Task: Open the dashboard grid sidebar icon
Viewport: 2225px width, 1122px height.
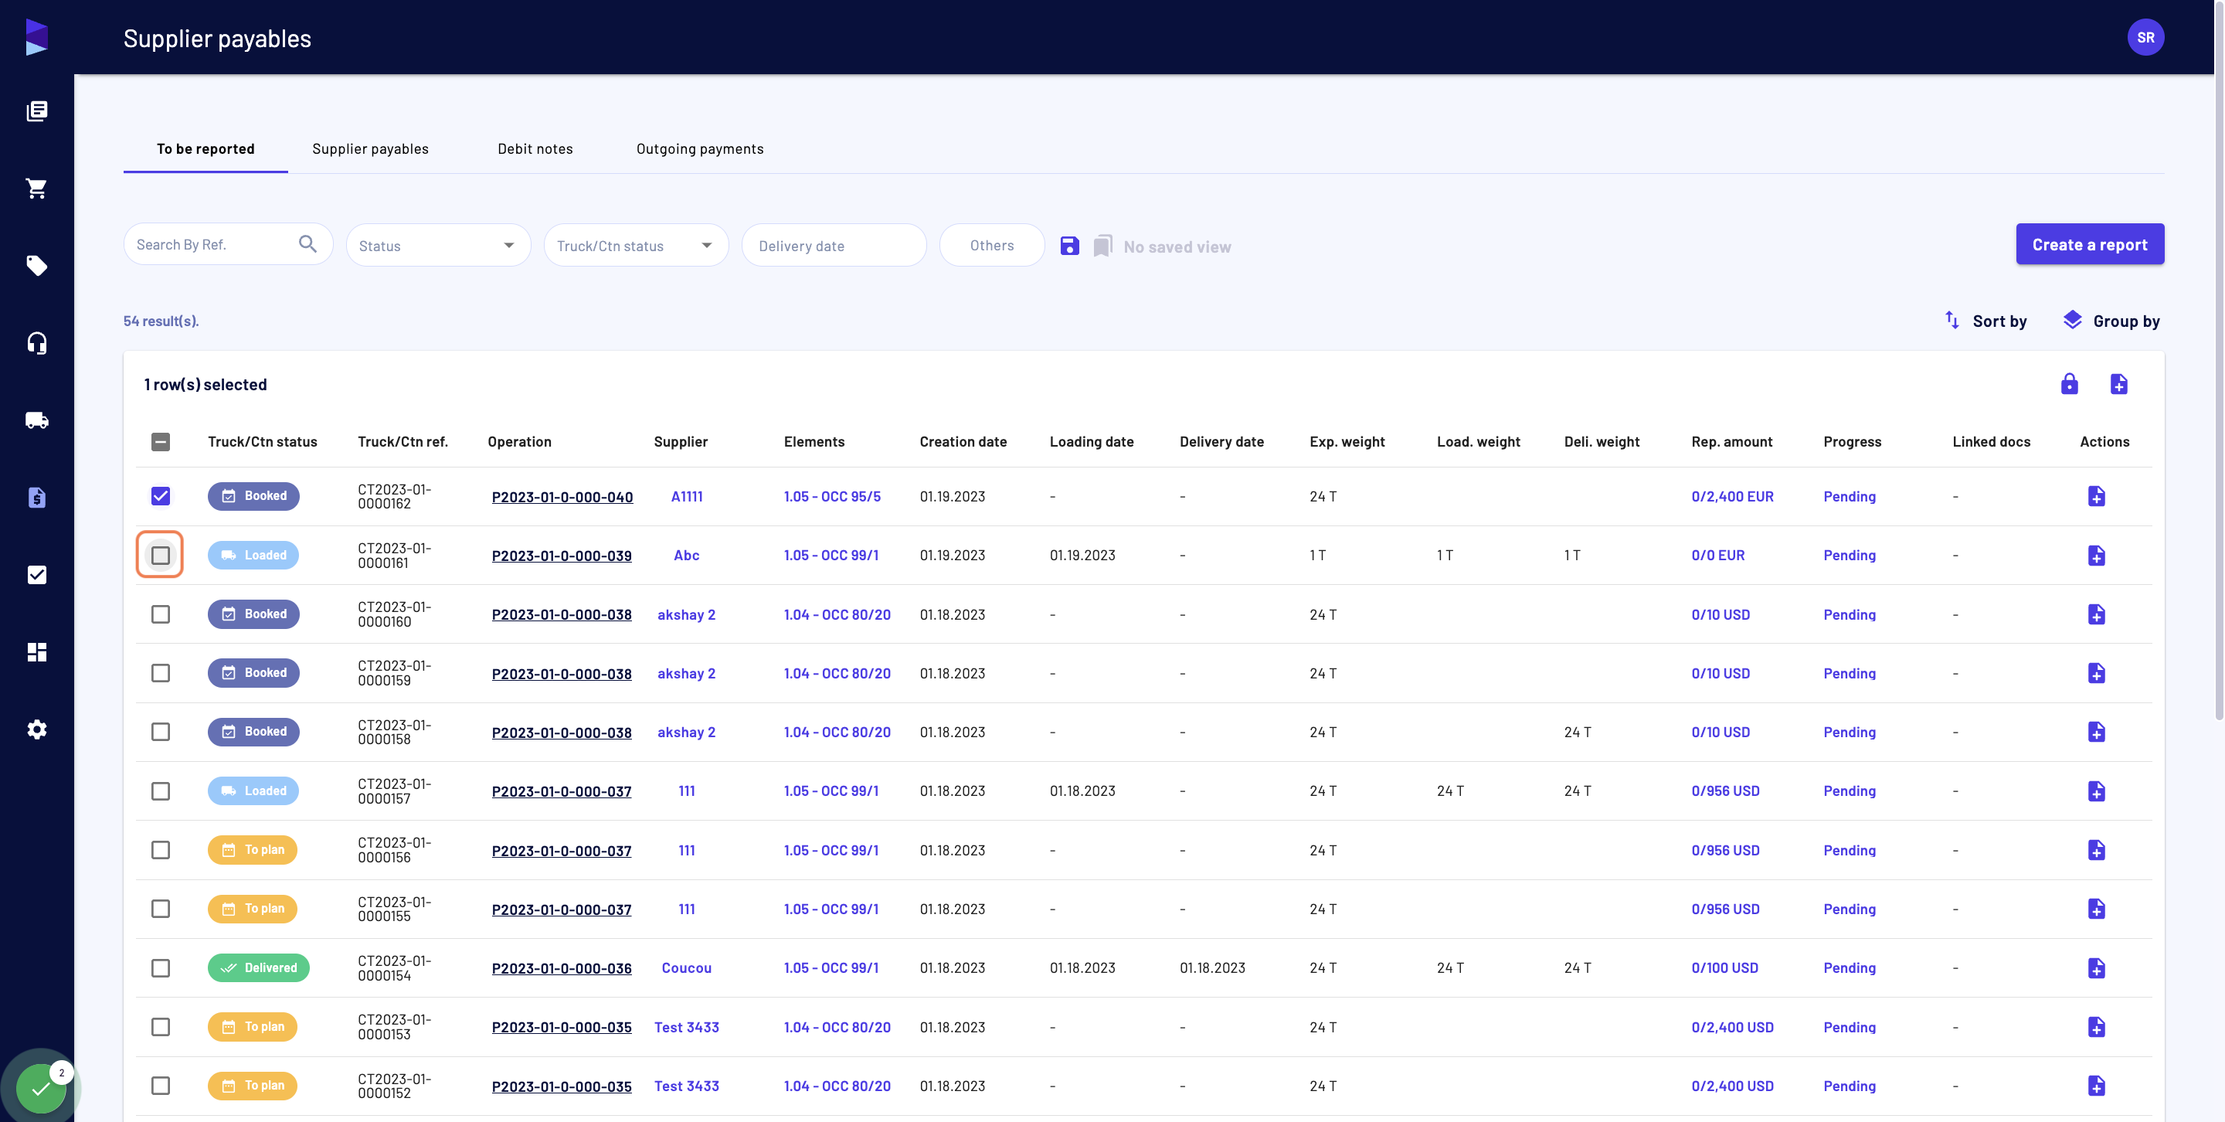Action: point(36,652)
